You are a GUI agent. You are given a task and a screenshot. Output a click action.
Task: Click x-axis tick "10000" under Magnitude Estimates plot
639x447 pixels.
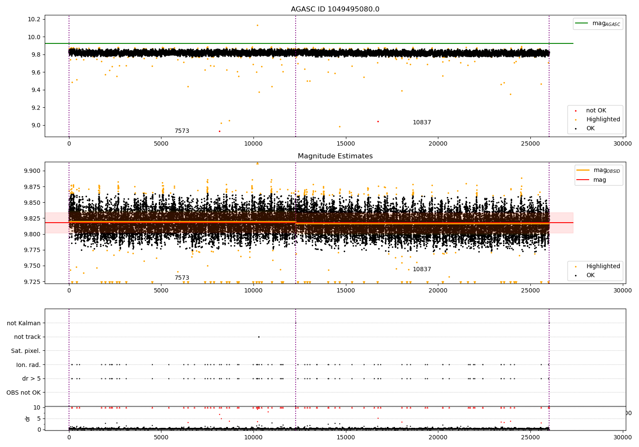(x=253, y=291)
